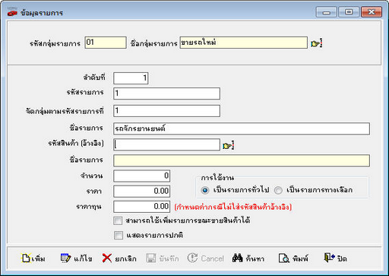Click the เพิ่ม (add new) icon
Screen dimensions: 389x276
tap(26, 259)
